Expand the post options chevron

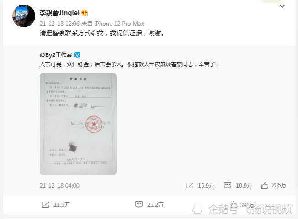[x=282, y=6]
